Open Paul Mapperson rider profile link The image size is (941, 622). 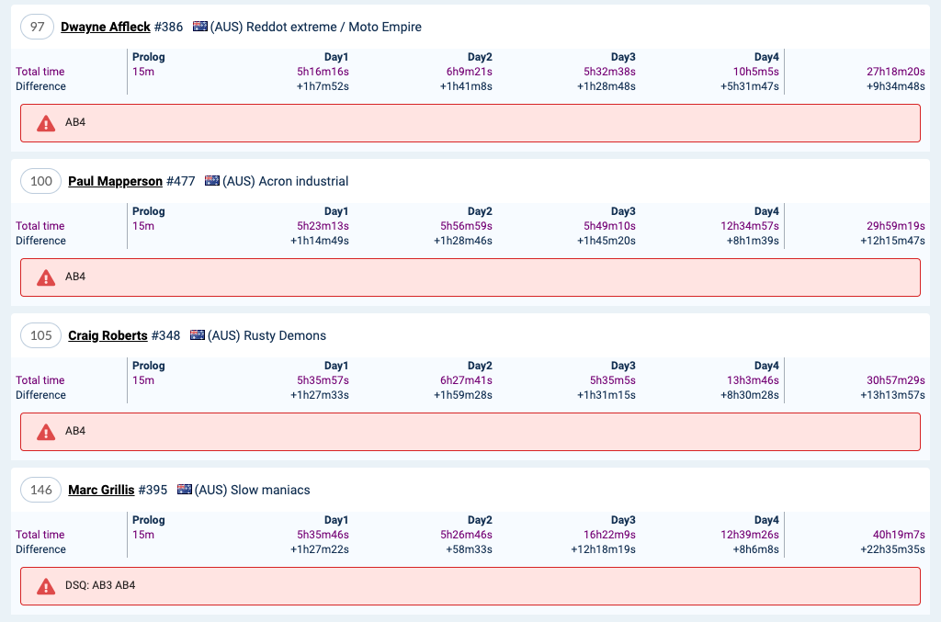(115, 182)
